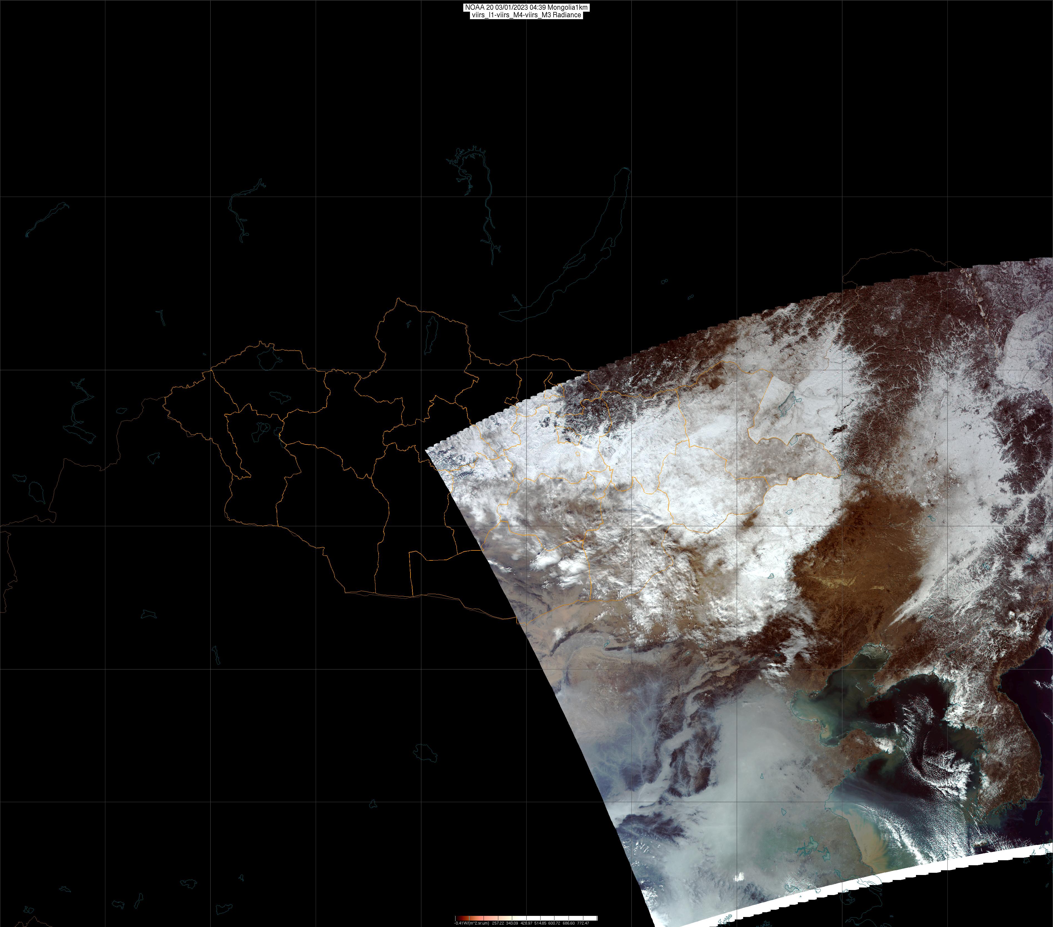
Task: Click the -0.41 W/(m^2.sr.um) units label
Action: [x=471, y=923]
